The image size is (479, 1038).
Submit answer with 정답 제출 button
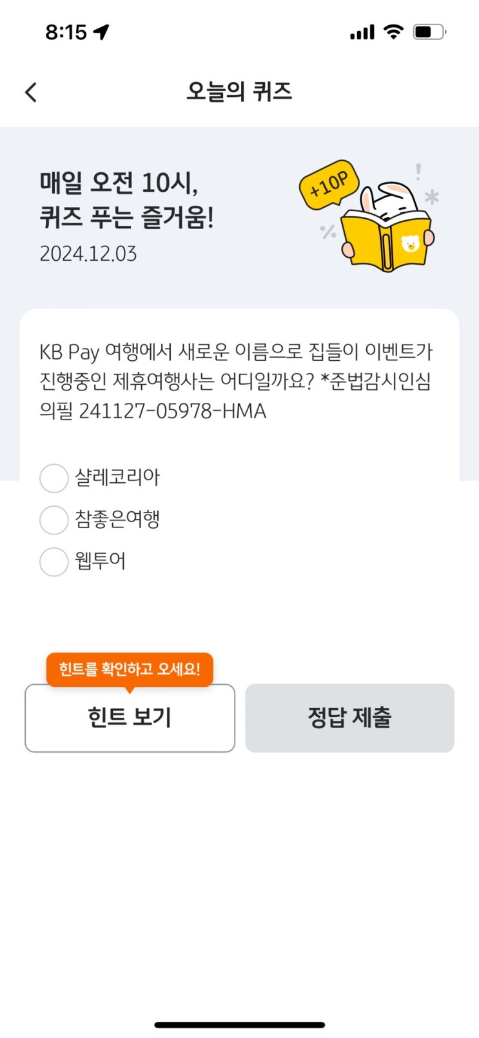349,718
